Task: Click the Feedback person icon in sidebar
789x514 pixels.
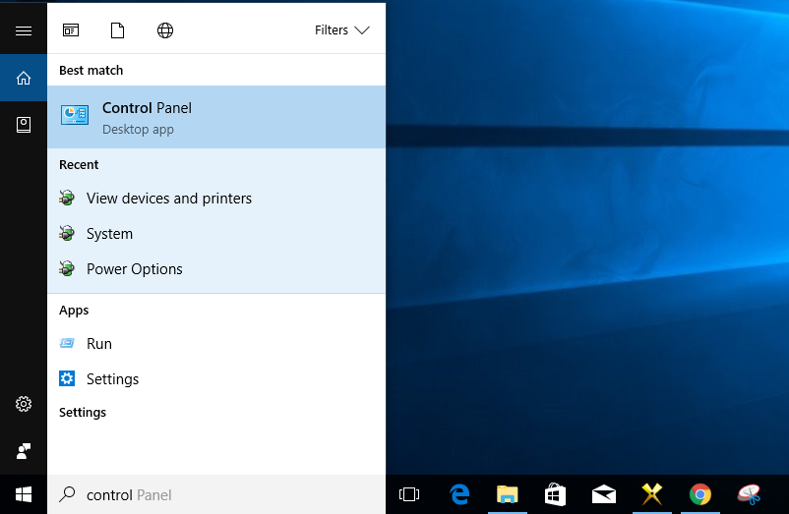Action: 24,451
